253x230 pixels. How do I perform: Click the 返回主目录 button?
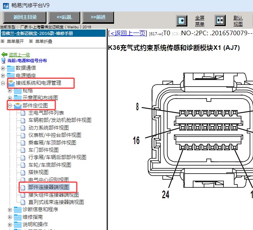point(25,17)
